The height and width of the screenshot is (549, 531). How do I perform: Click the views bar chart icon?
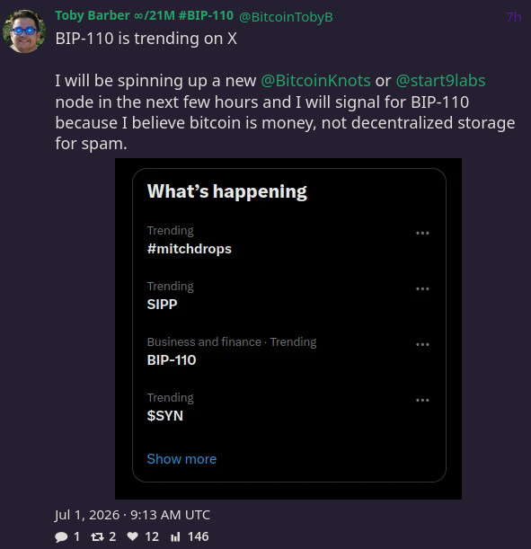click(175, 536)
